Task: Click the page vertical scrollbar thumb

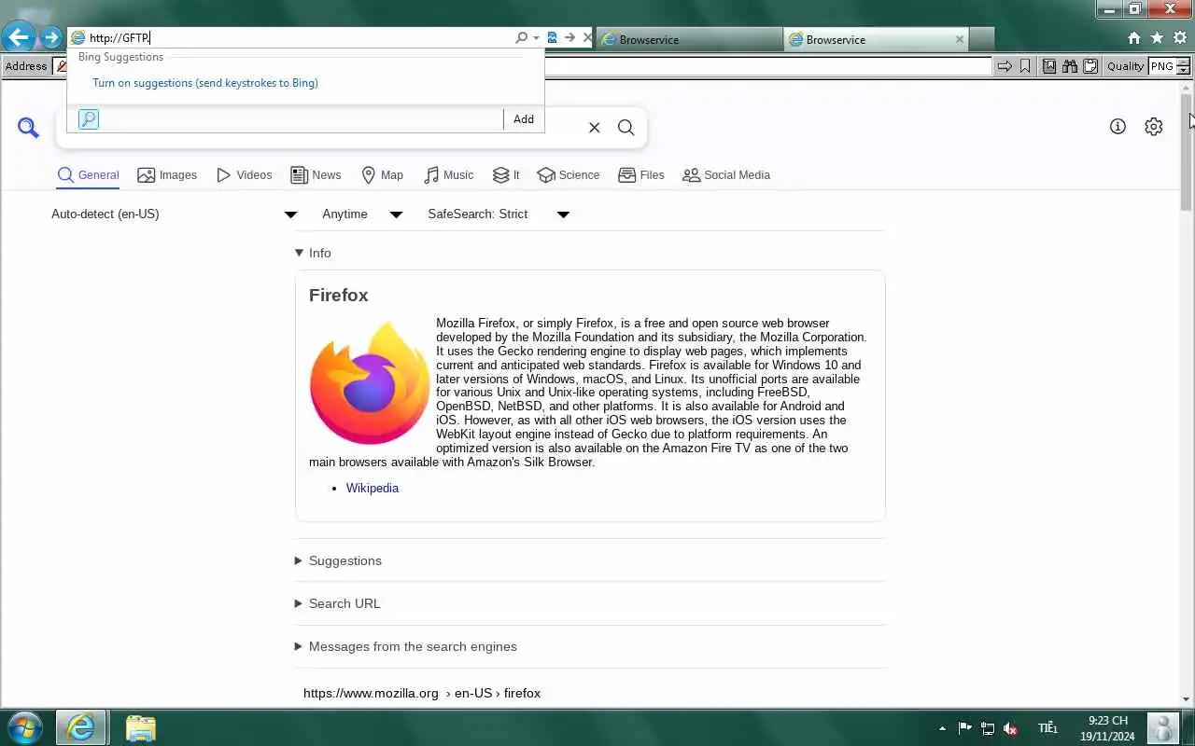Action: (1187, 152)
